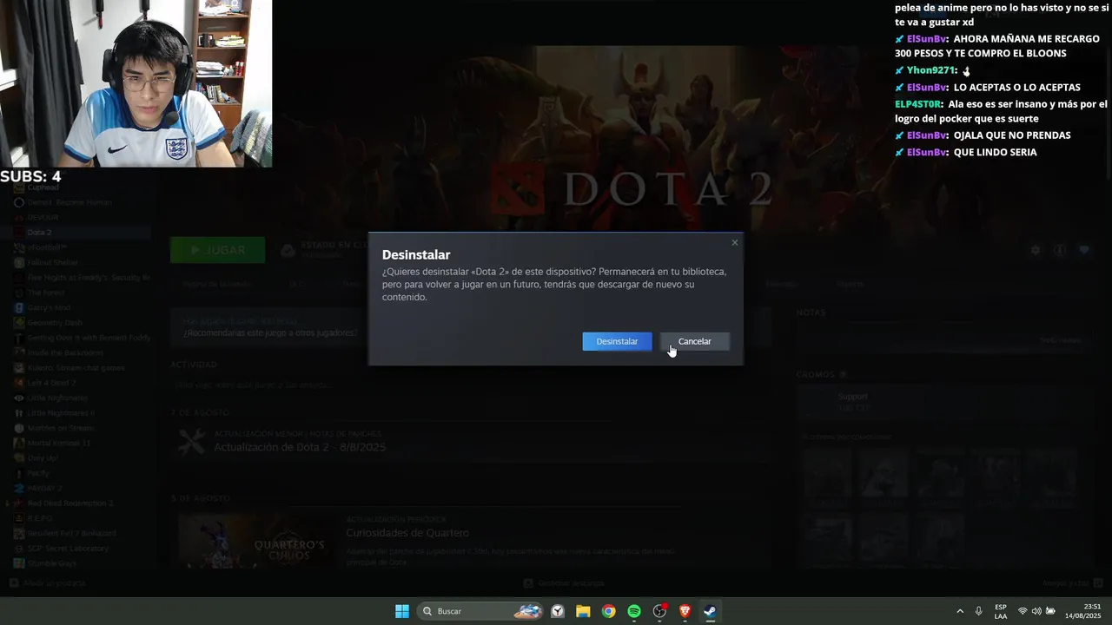Click Añadir un producto in Steam
The image size is (1112, 625).
48,583
